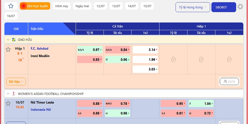Select Ashdod under odds 0.96
The height and width of the screenshot is (124, 248).
(x=117, y=60)
